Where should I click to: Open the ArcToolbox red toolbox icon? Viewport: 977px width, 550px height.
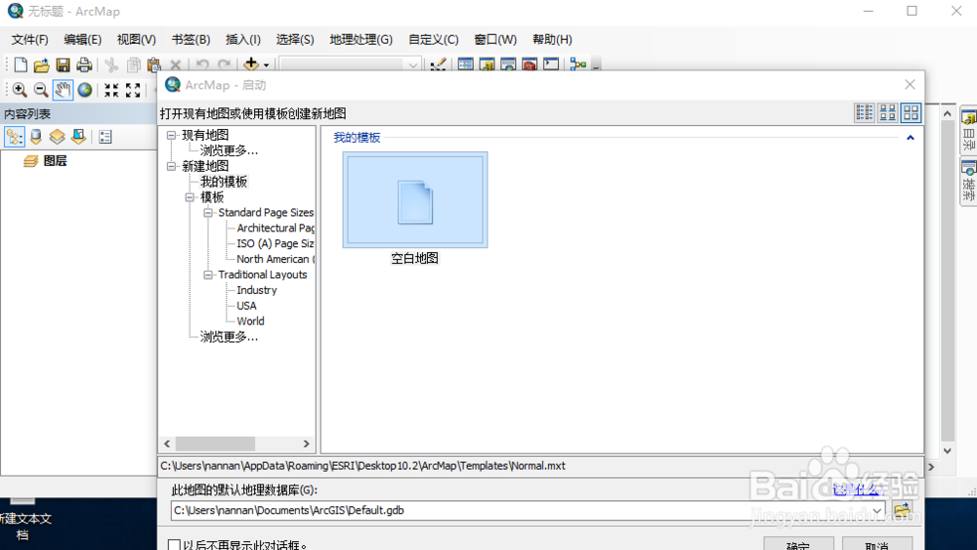pos(530,64)
